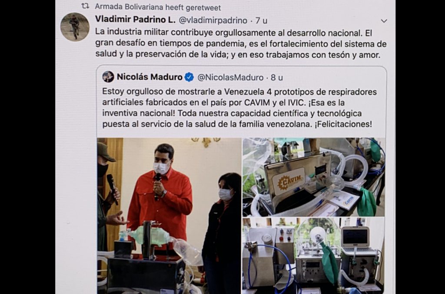This screenshot has height=294, width=445.
Task: Click the quoted tweet text about respiradores
Action: click(x=239, y=108)
